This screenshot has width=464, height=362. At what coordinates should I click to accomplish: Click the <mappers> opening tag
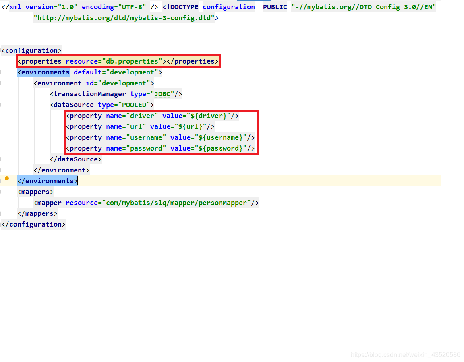[x=35, y=192]
